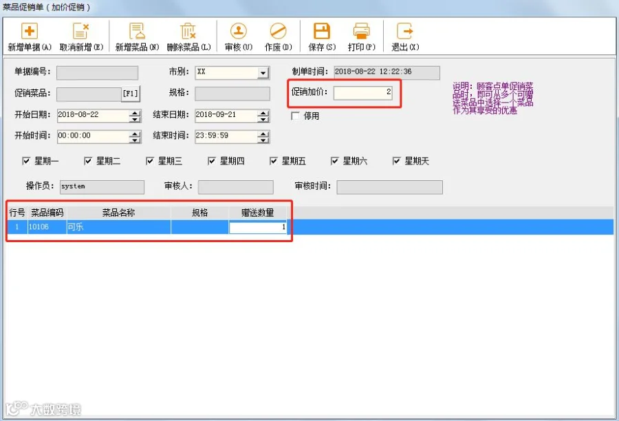This screenshot has width=619, height=421.
Task: Click the 结束日期 spinner arrows
Action: coord(263,116)
